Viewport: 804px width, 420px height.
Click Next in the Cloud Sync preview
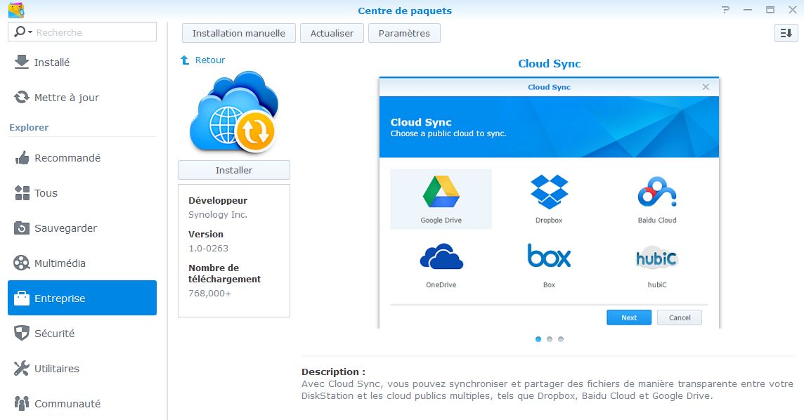[629, 317]
